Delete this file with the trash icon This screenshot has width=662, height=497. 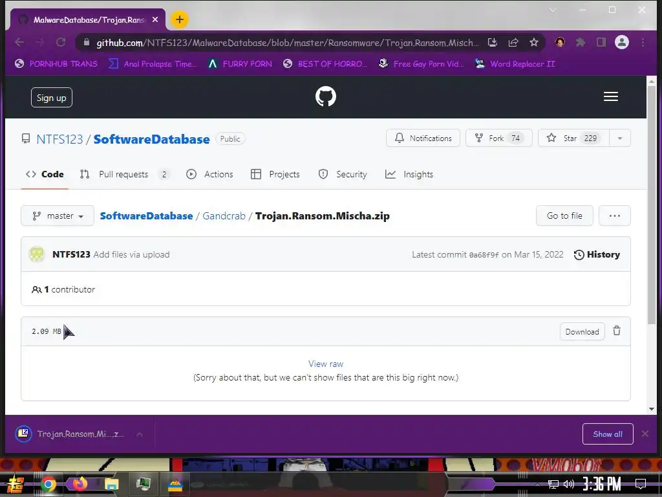click(616, 331)
